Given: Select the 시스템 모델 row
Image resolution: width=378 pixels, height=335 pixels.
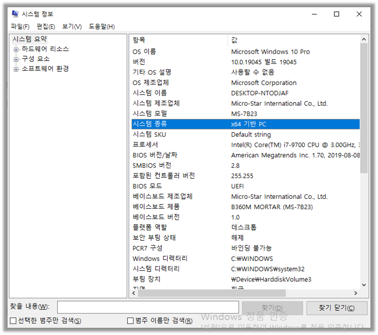Looking at the screenshot, I should pos(246,114).
